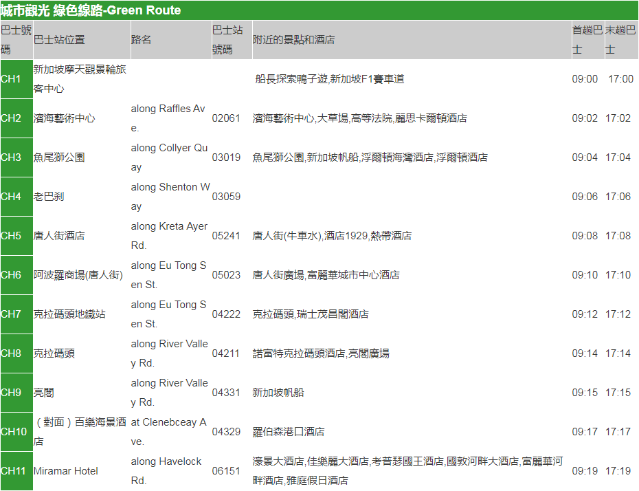Click the CH5 bus number cell
639x491 pixels.
(x=12, y=236)
